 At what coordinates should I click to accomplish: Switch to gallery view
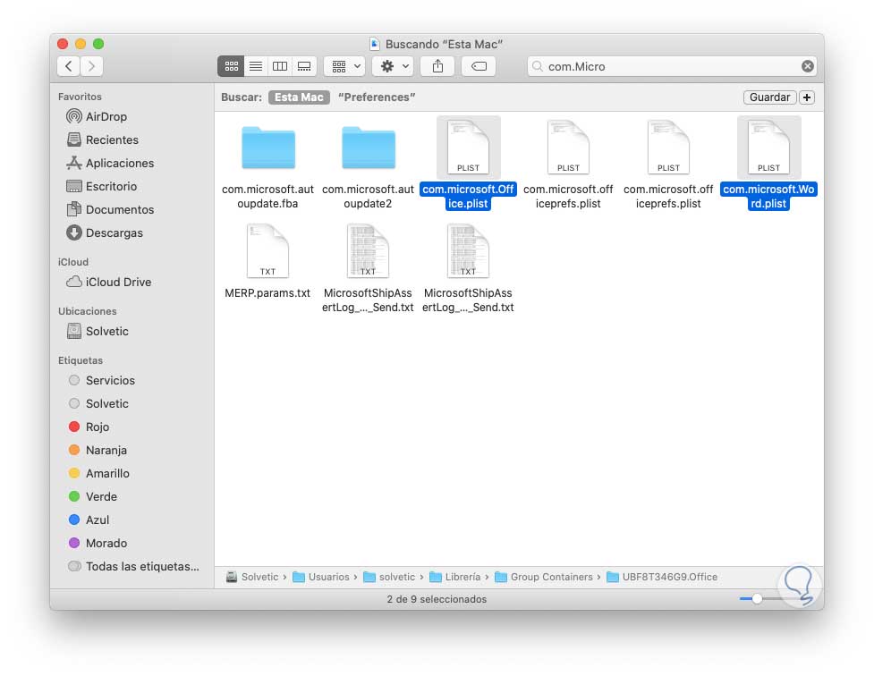[x=304, y=66]
